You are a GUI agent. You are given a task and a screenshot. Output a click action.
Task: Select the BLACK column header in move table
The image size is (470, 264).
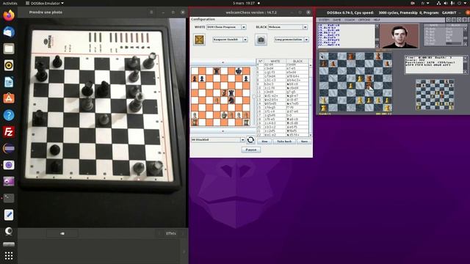click(x=297, y=61)
